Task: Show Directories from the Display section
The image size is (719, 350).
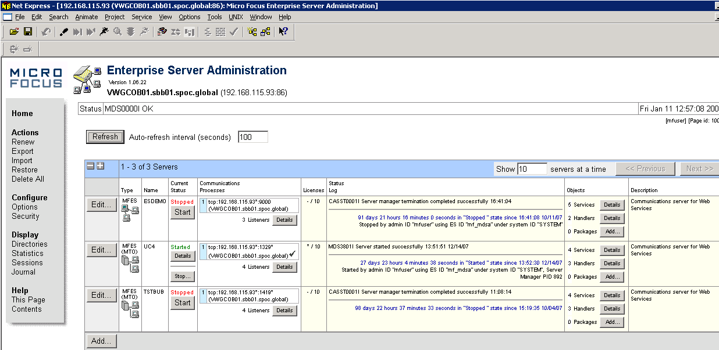Action: (30, 244)
